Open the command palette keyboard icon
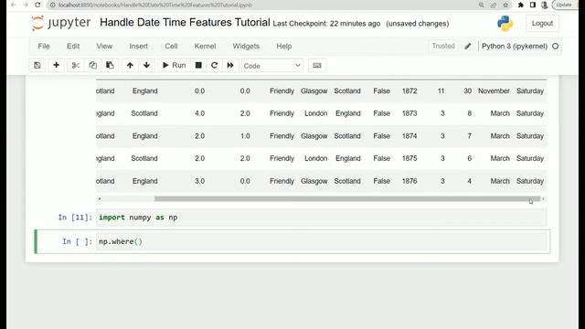Image resolution: width=585 pixels, height=329 pixels. click(x=317, y=65)
